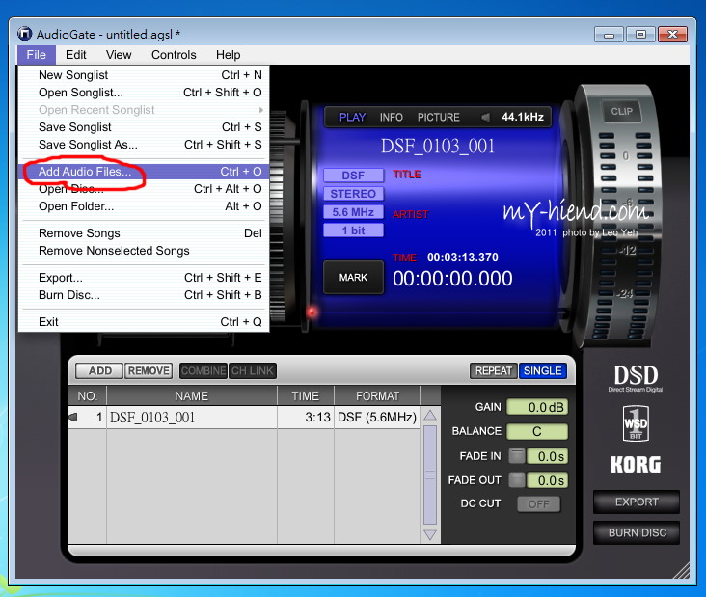
Task: Choose Export... in the File menu
Action: (x=144, y=278)
